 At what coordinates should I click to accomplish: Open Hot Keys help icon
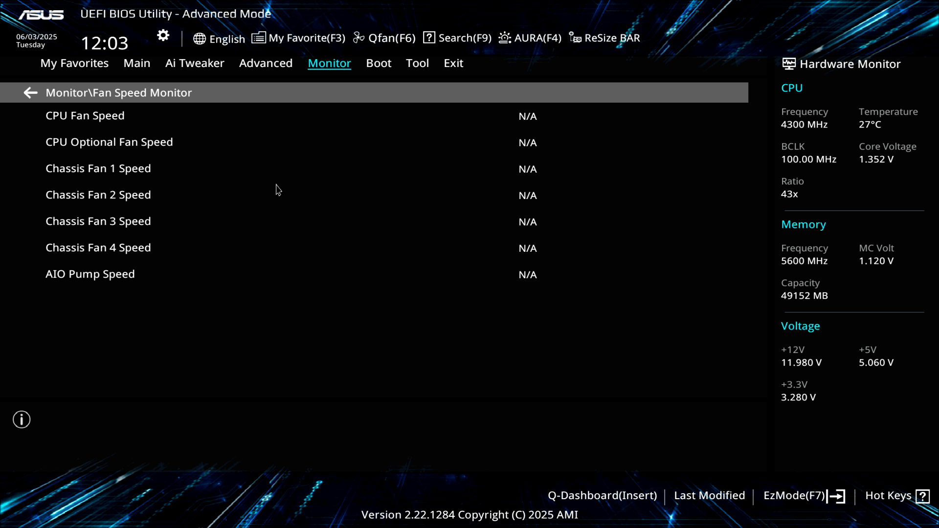click(922, 496)
